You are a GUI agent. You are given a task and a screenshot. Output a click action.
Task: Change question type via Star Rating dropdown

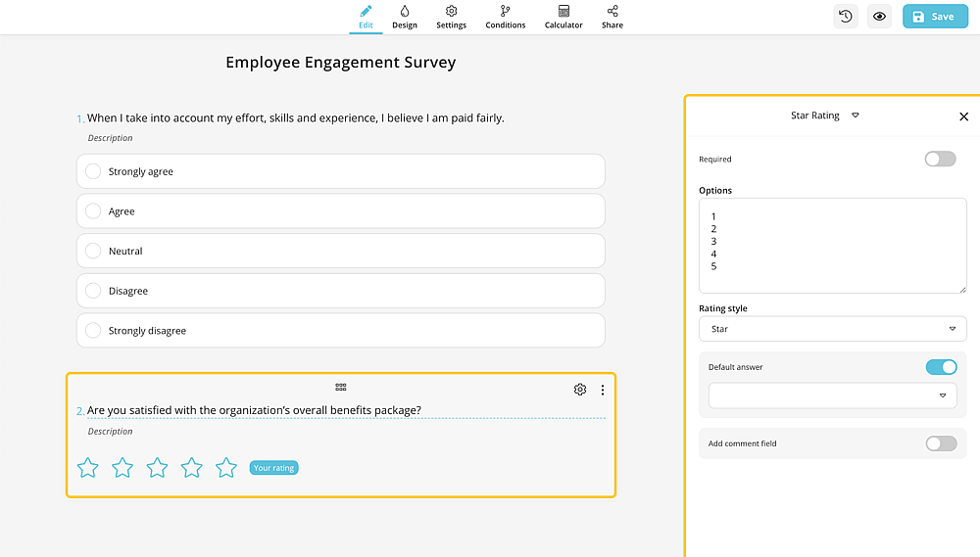(x=824, y=116)
